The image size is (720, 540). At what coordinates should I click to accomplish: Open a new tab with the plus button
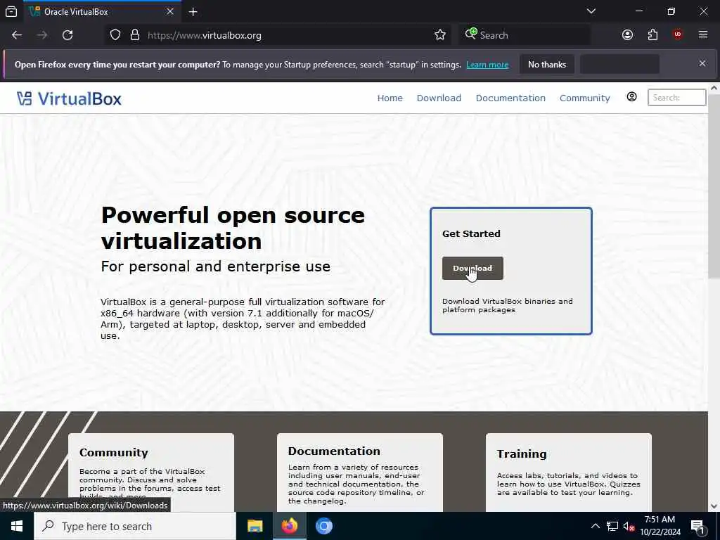193,11
